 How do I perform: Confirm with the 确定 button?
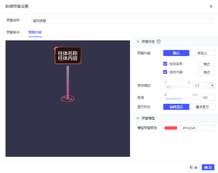[x=208, y=167]
